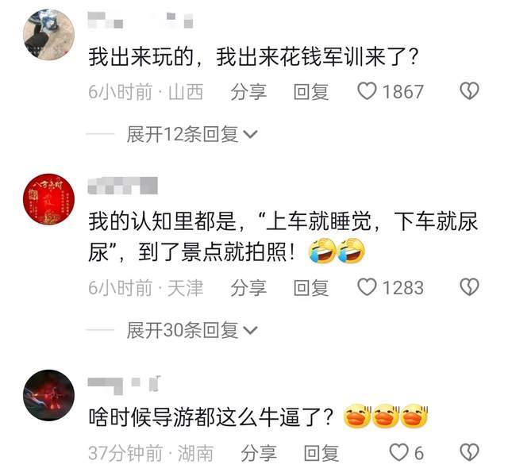
Task: Reply (回复) to the Shanxi comment
Action: click(311, 92)
